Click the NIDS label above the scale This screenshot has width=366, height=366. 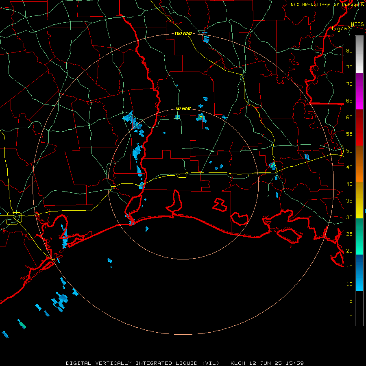coord(357,24)
